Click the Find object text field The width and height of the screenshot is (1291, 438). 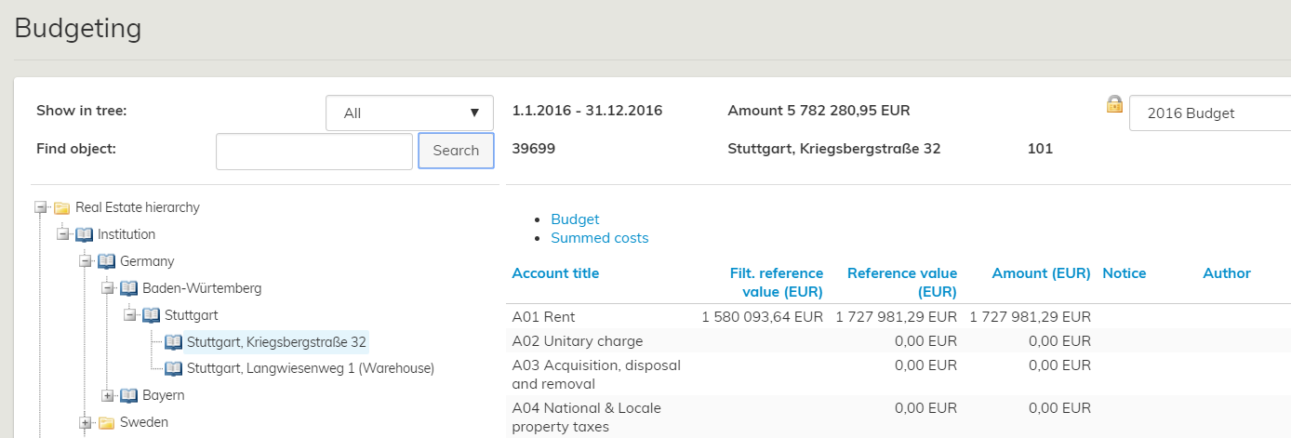tap(313, 151)
